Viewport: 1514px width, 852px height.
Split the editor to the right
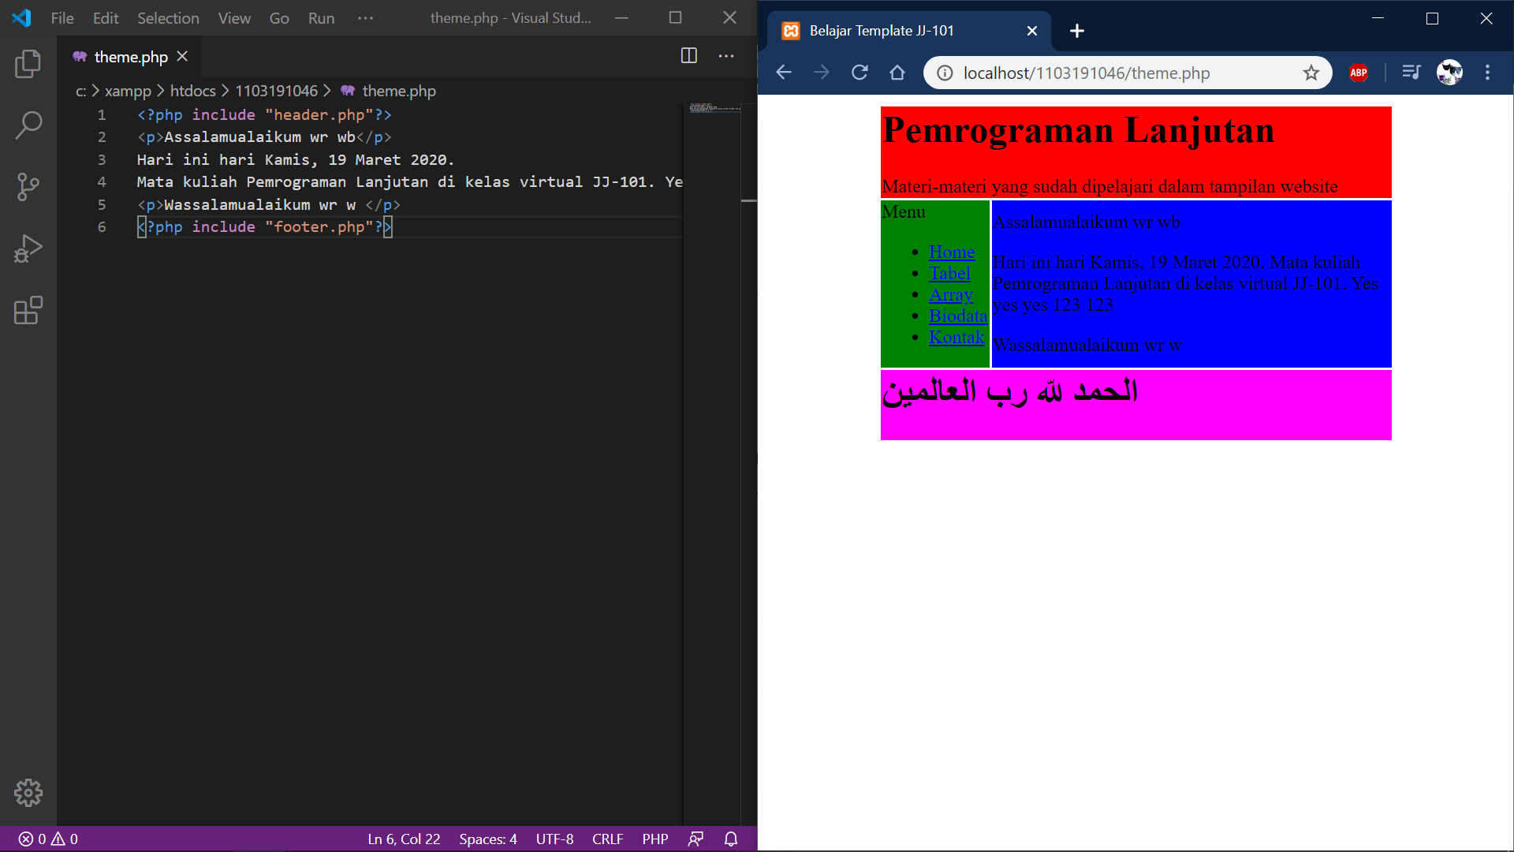[689, 56]
